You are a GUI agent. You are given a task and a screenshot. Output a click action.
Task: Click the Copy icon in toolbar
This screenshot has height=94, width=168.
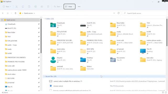coord(23,7)
